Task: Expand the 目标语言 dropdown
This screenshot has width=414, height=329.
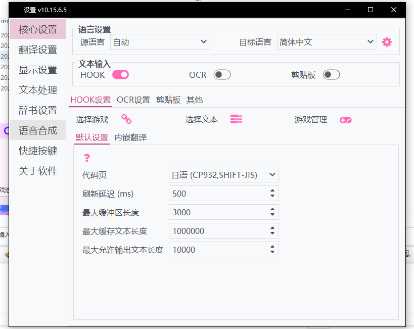Action: point(327,42)
